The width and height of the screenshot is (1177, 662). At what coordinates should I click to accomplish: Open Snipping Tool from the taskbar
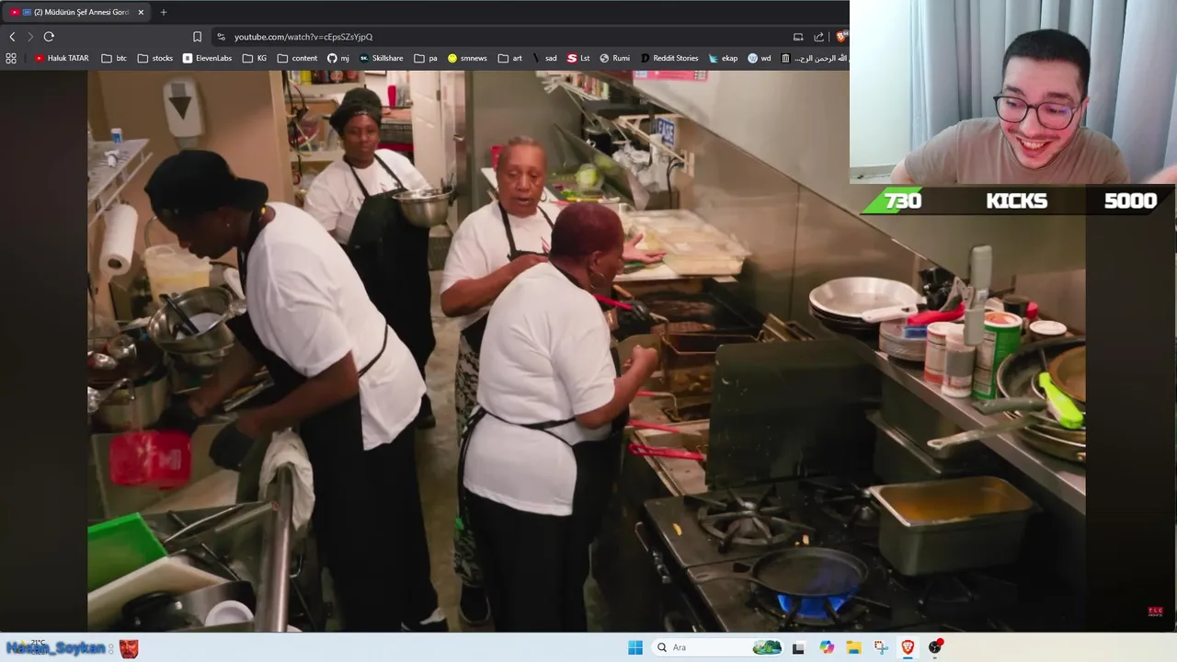[880, 647]
